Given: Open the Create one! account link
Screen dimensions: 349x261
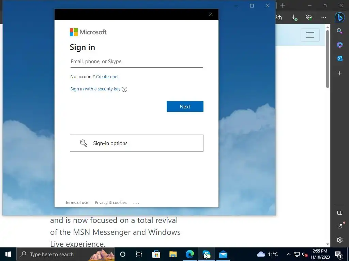Looking at the screenshot, I should click(107, 76).
